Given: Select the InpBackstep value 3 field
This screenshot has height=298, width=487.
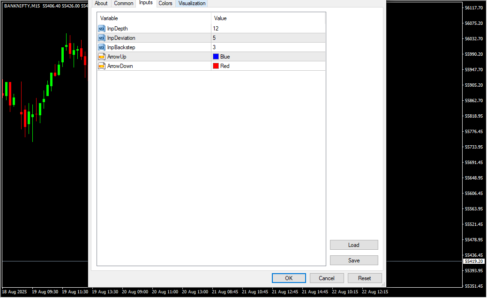Looking at the screenshot, I should pyautogui.click(x=267, y=47).
